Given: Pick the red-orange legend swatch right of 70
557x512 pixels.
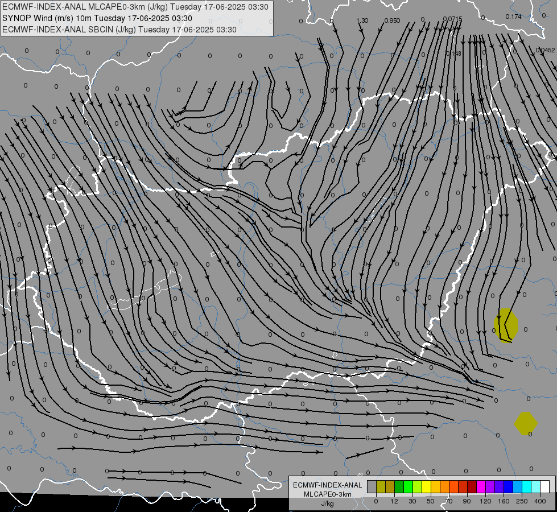Looking at the screenshot, I should tap(454, 486).
